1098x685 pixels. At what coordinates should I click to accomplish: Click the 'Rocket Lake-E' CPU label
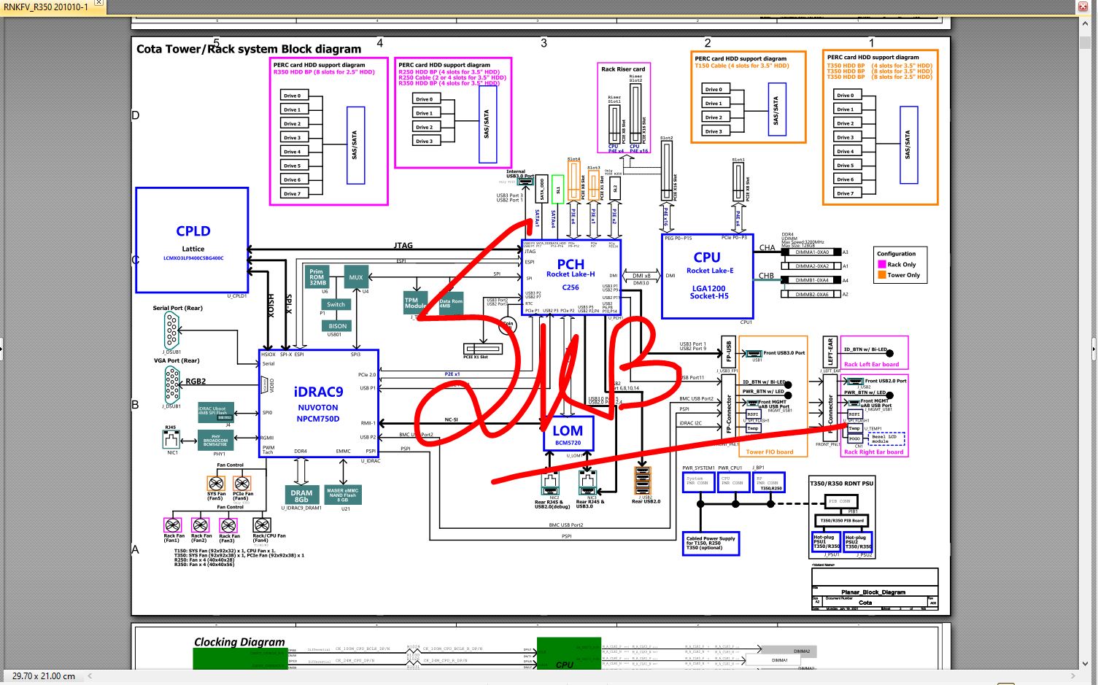[x=710, y=271]
